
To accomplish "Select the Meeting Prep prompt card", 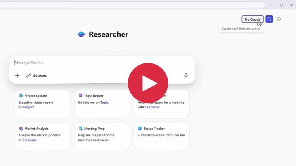I will (x=102, y=136).
